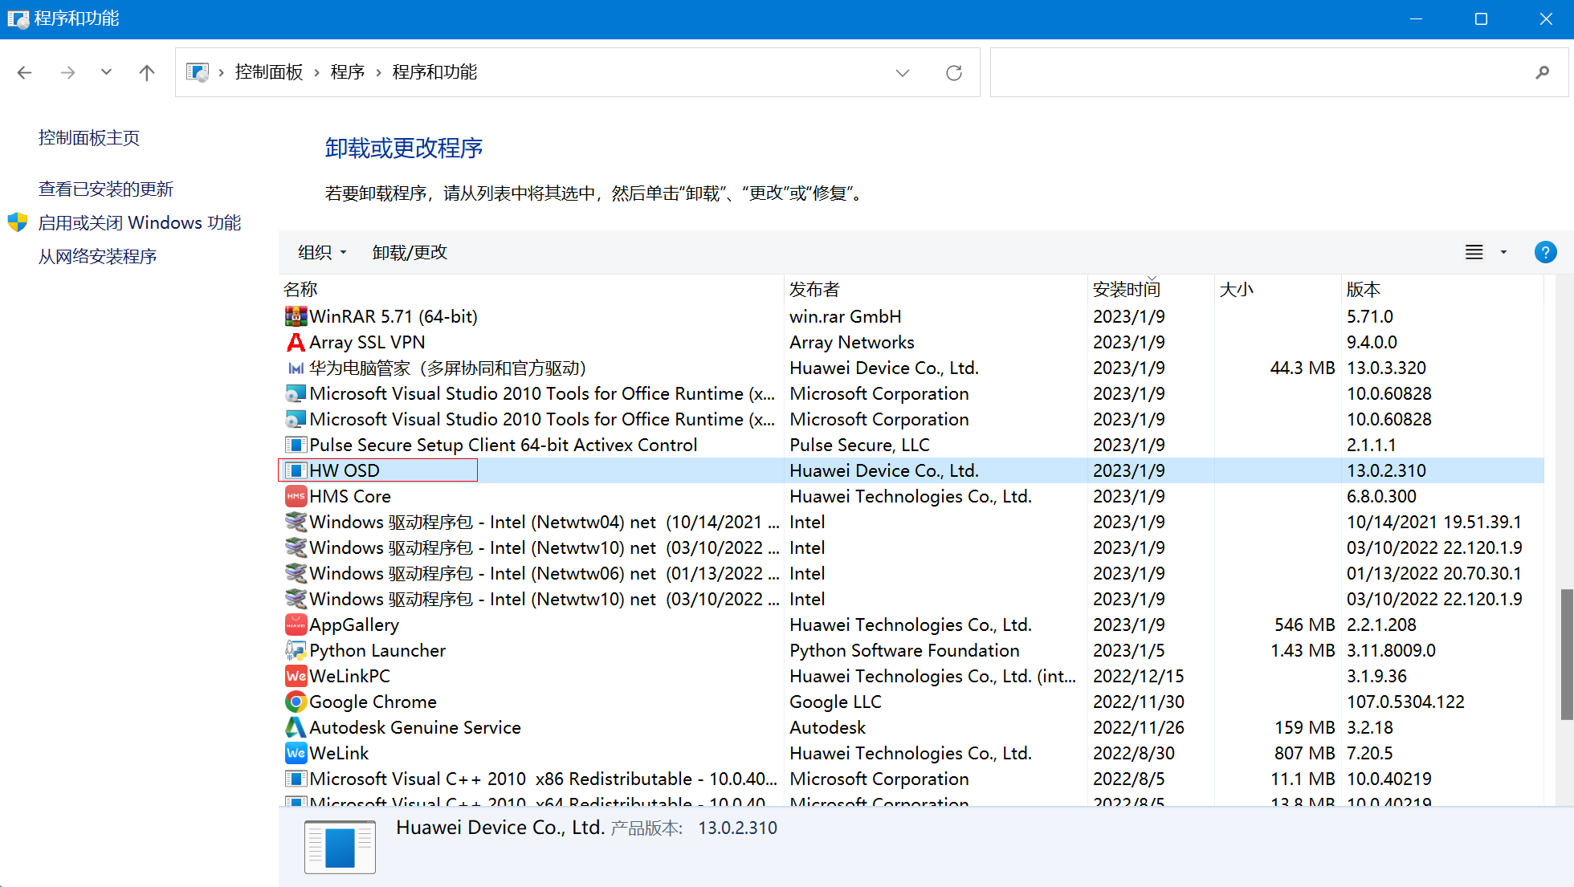This screenshot has height=887, width=1574.
Task: Click version 107.0.5304.122 cell
Action: 1405,702
